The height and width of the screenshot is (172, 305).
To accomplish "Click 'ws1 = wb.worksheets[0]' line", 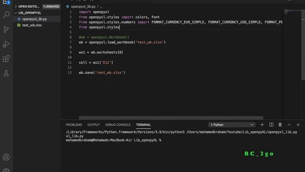I will [101, 52].
